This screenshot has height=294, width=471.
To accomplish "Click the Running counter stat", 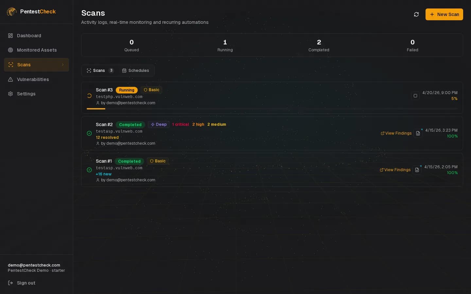I will click(x=225, y=45).
